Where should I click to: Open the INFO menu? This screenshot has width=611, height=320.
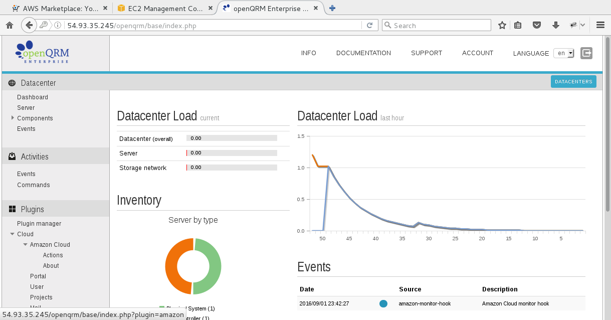pyautogui.click(x=309, y=53)
